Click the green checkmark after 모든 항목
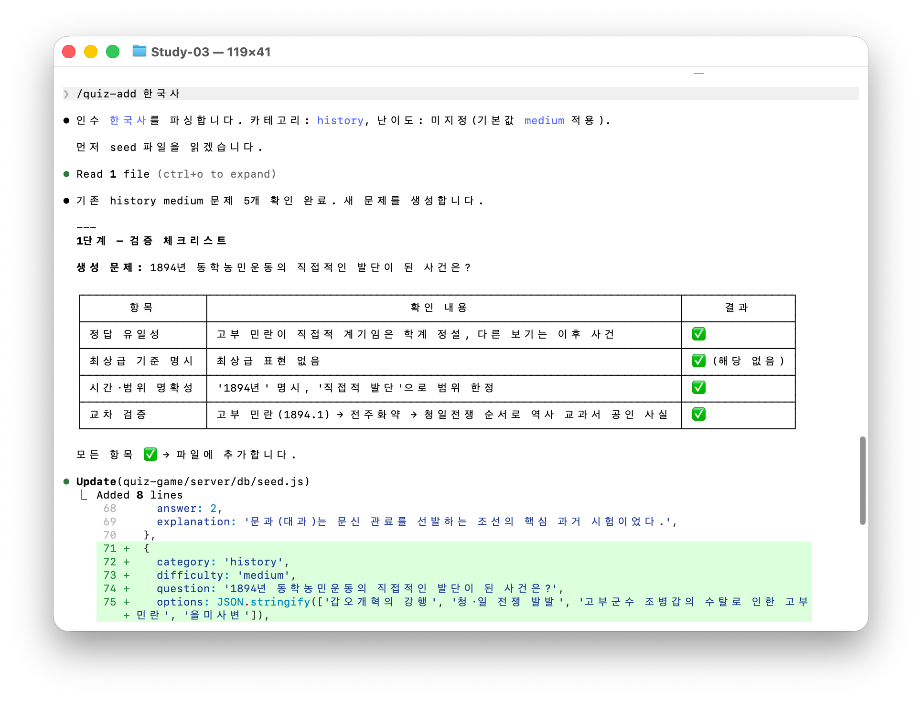This screenshot has height=702, width=922. [x=150, y=454]
